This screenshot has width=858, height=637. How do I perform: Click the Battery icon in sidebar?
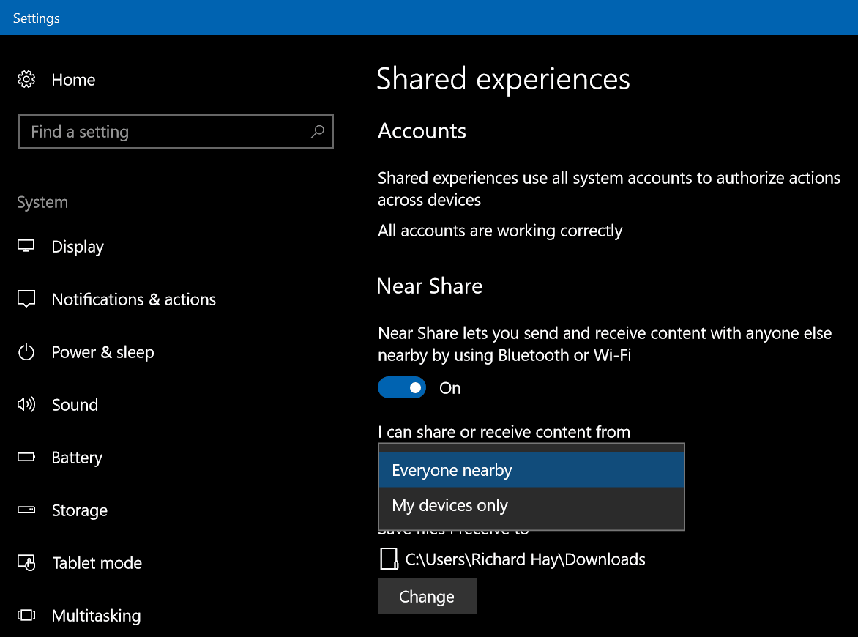tap(26, 458)
